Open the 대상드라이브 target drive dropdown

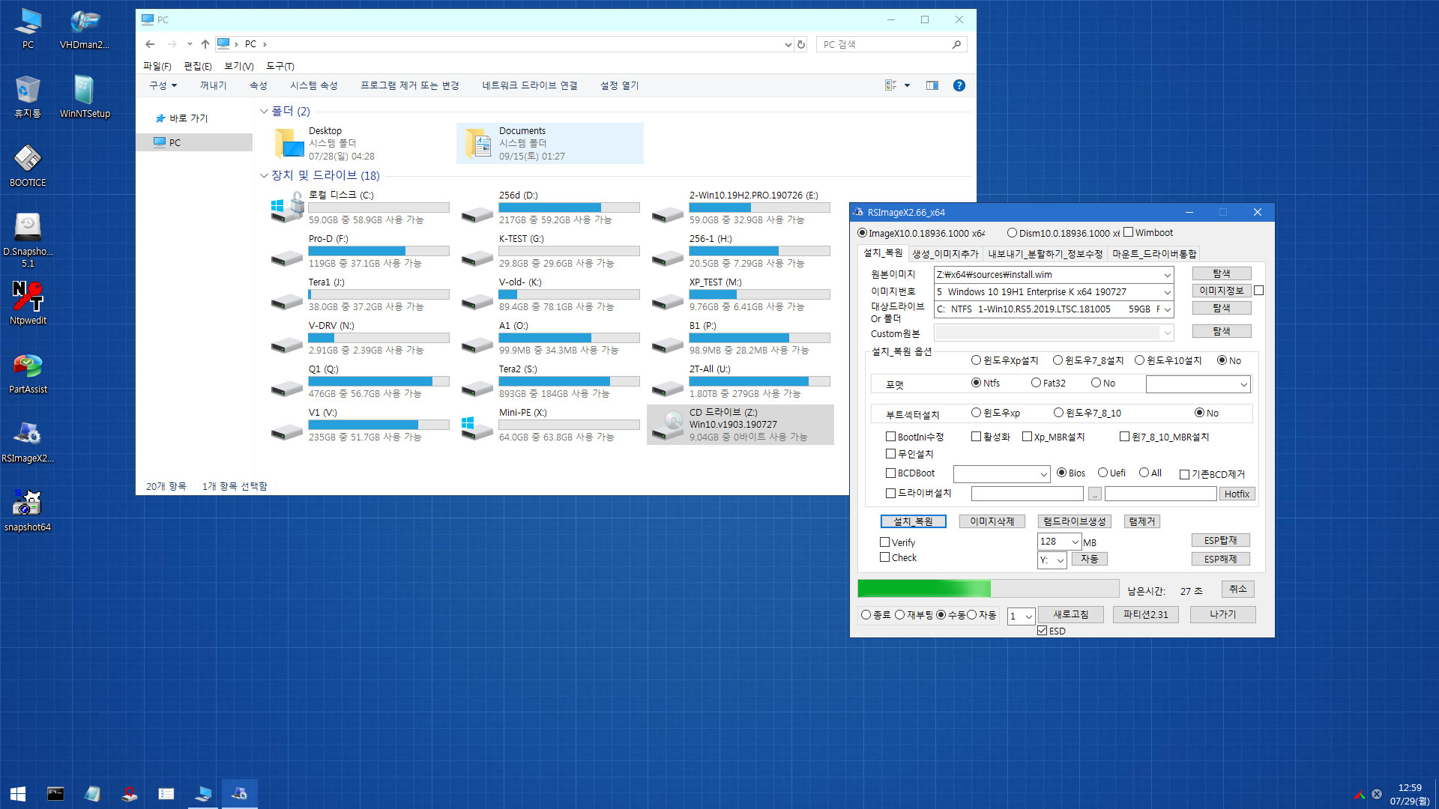click(x=1167, y=309)
